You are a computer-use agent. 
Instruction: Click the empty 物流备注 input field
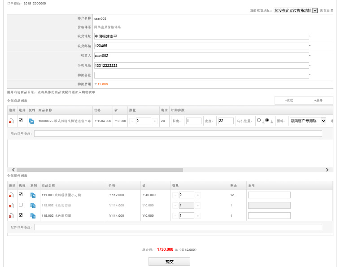tap(201, 75)
